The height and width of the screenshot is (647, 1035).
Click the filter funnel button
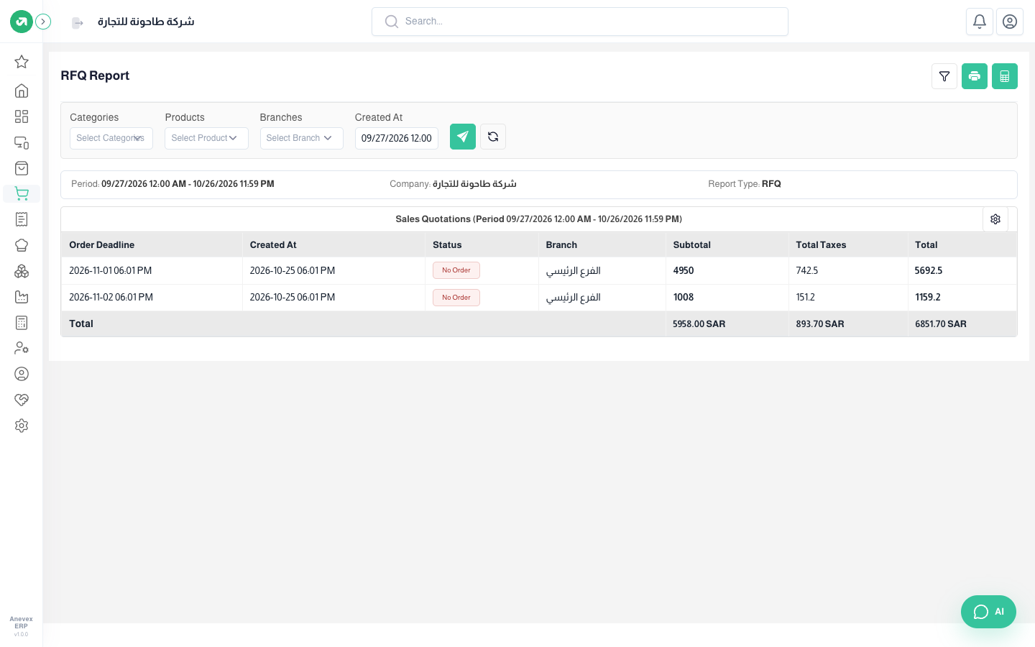tap(944, 76)
